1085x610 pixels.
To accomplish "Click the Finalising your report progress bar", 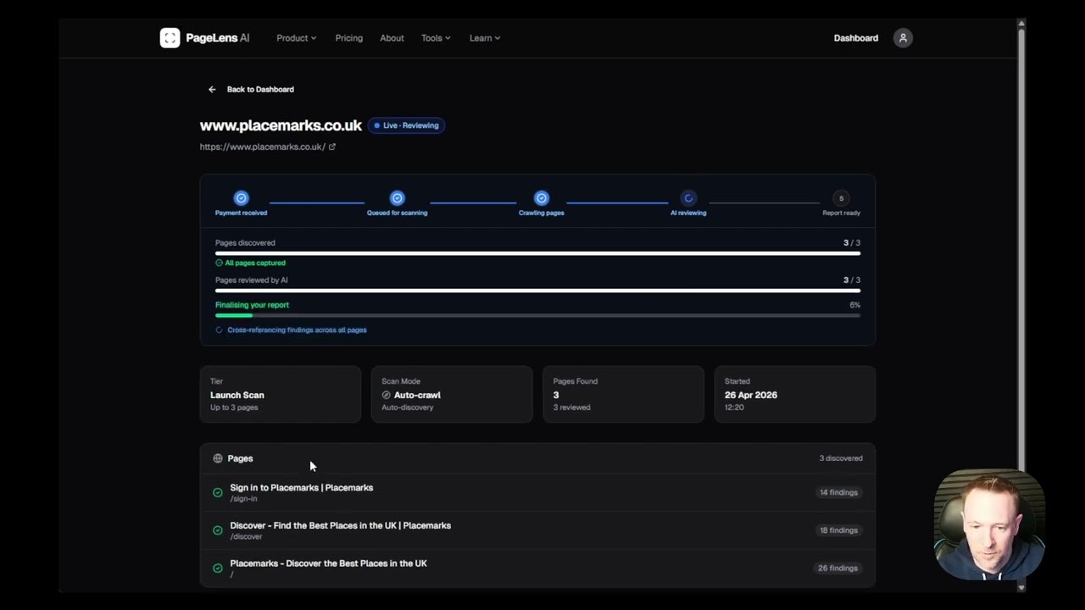I will point(537,315).
